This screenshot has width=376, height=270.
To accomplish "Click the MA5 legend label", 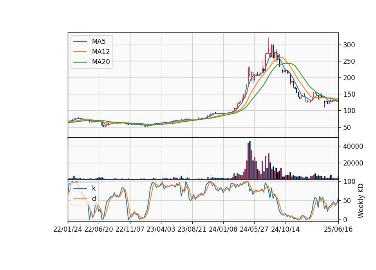I will pyautogui.click(x=99, y=41).
